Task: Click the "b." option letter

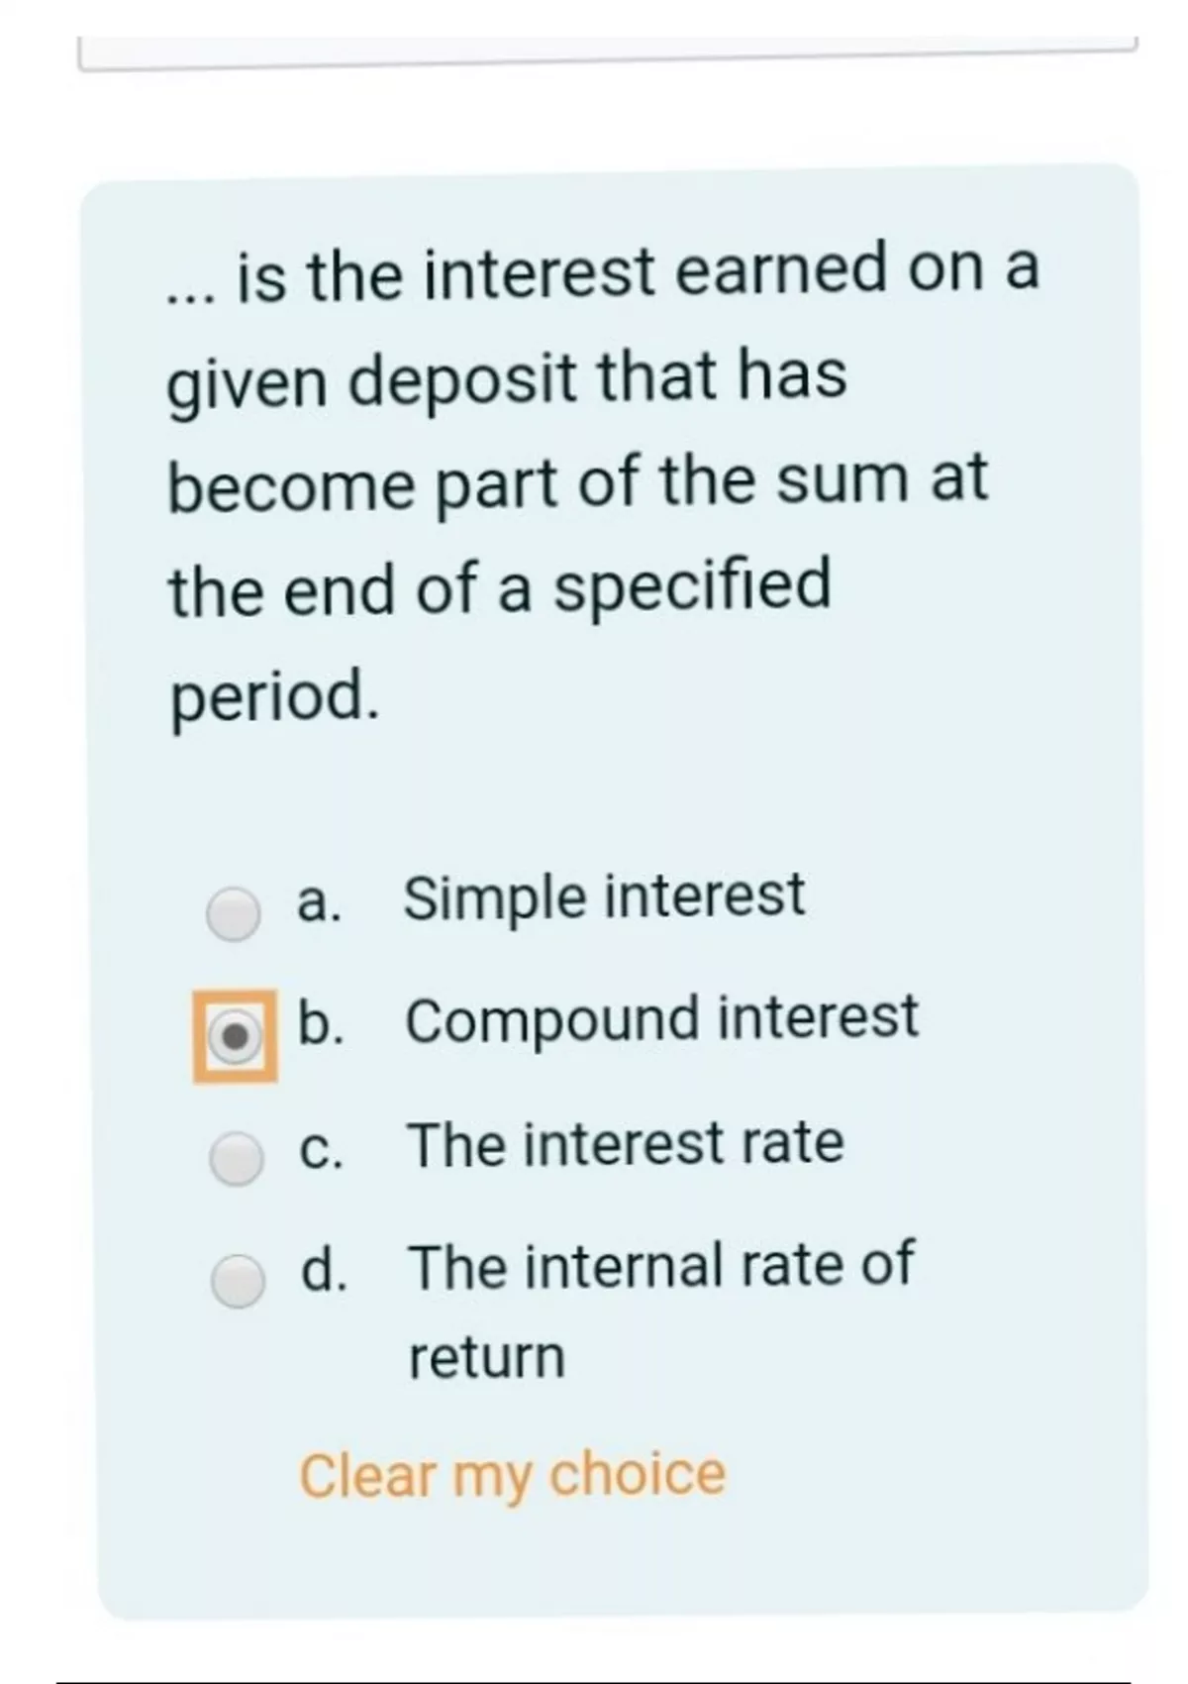Action: coord(321,1021)
